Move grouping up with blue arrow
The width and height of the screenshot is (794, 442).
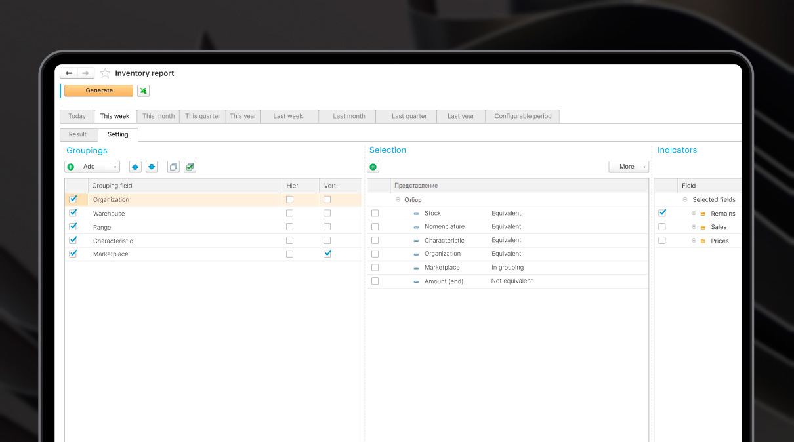coord(135,167)
